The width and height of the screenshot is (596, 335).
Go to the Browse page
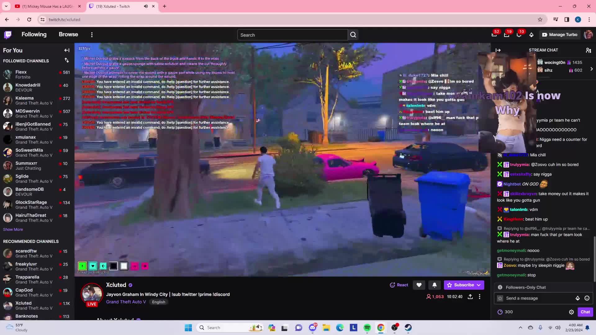[69, 34]
